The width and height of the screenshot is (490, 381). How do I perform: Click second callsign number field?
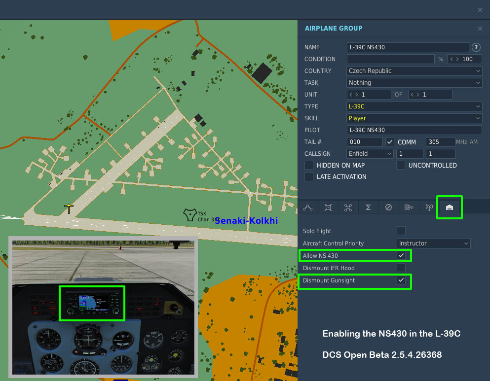440,153
